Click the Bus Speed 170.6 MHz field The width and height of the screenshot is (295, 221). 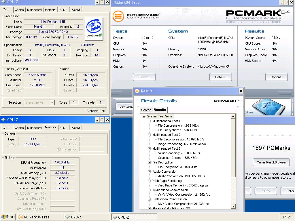point(37,85)
